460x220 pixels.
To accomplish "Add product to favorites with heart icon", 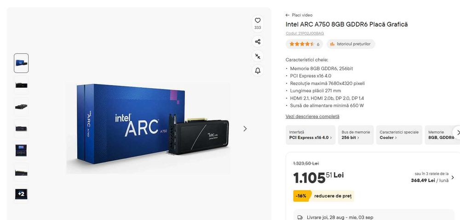I will (x=258, y=21).
